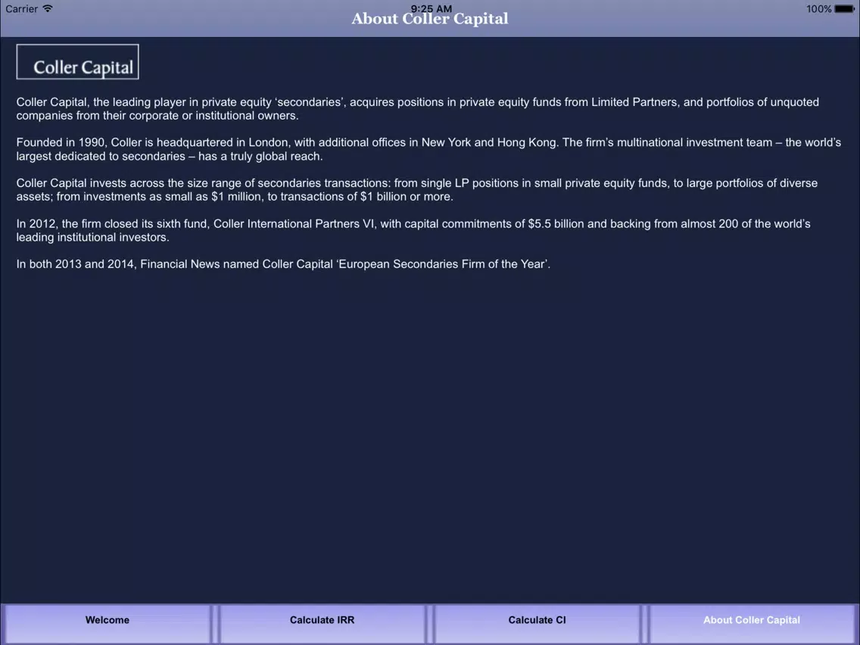
Task: Select the About Coller Capital tab
Action: point(752,624)
